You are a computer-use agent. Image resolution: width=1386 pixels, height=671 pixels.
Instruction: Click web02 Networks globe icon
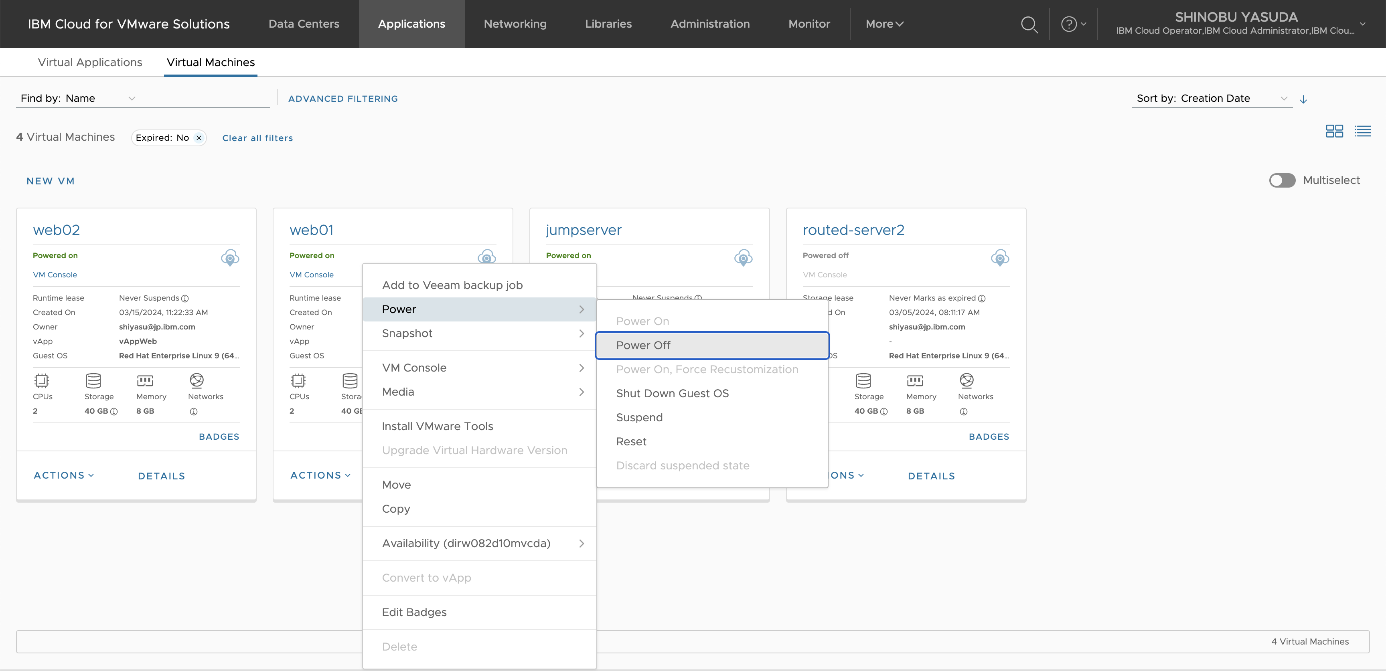point(197,381)
